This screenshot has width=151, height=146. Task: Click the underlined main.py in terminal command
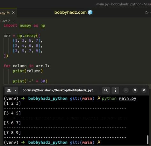click(127, 99)
